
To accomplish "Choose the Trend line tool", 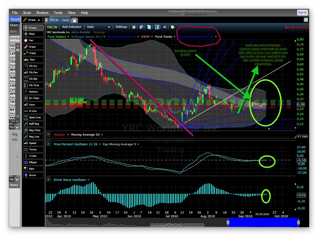I will pos(33,53).
